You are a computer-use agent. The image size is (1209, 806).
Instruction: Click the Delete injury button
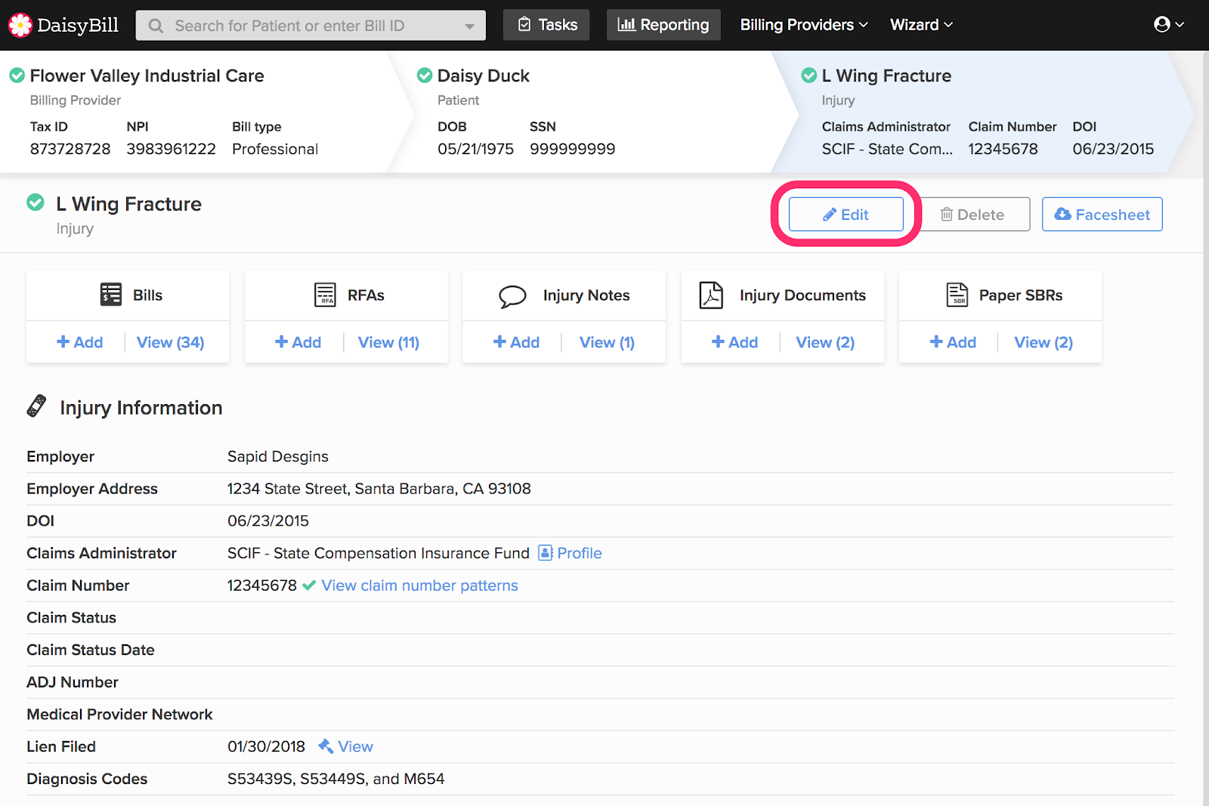pyautogui.click(x=973, y=215)
